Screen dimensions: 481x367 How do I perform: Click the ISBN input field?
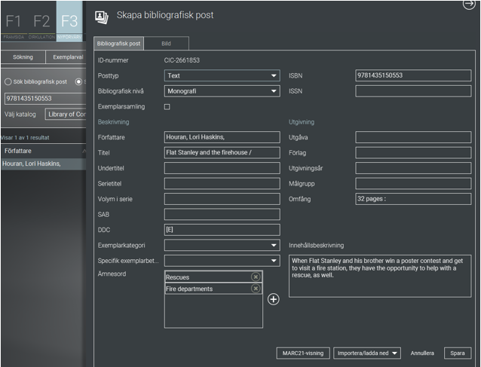413,75
